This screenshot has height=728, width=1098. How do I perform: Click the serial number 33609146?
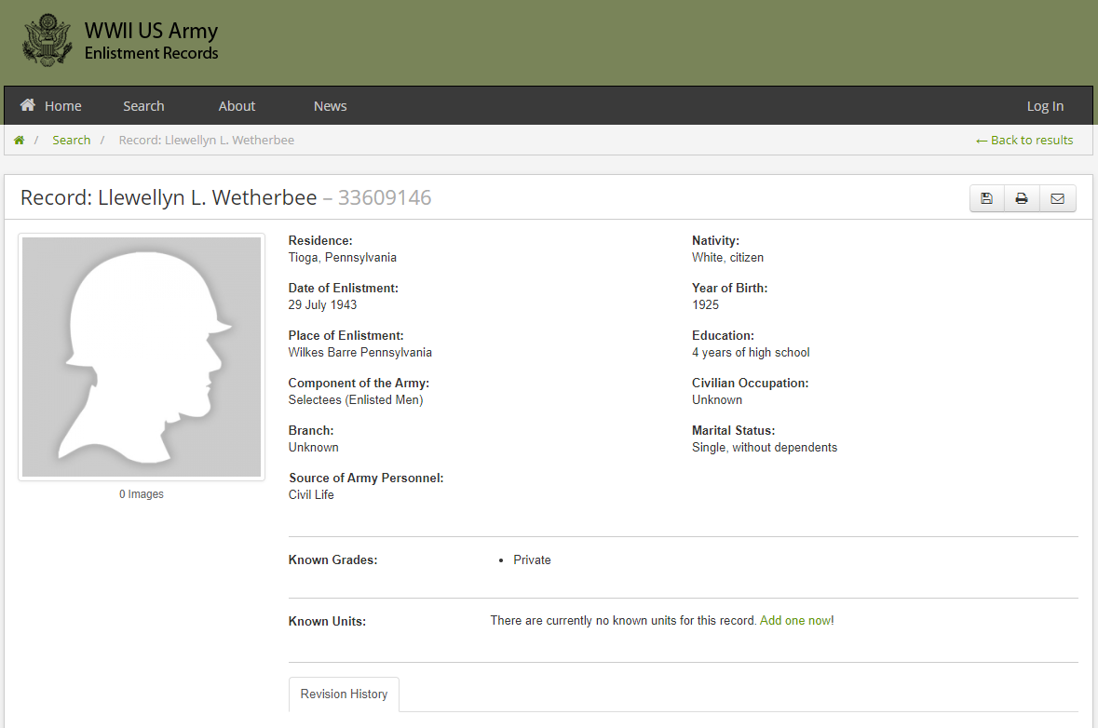point(385,198)
